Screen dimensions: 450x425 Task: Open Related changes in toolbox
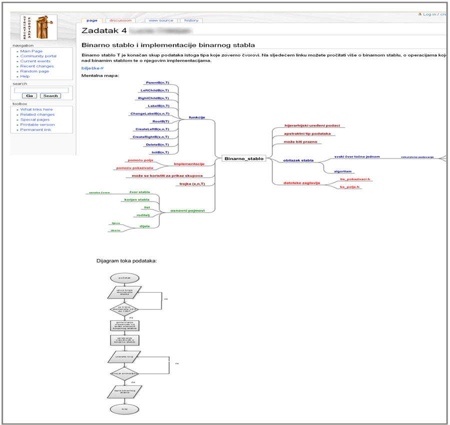(x=37, y=114)
